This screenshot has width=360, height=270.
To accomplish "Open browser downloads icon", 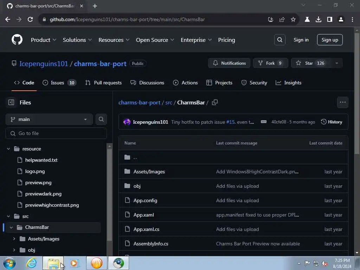I will click(319, 20).
